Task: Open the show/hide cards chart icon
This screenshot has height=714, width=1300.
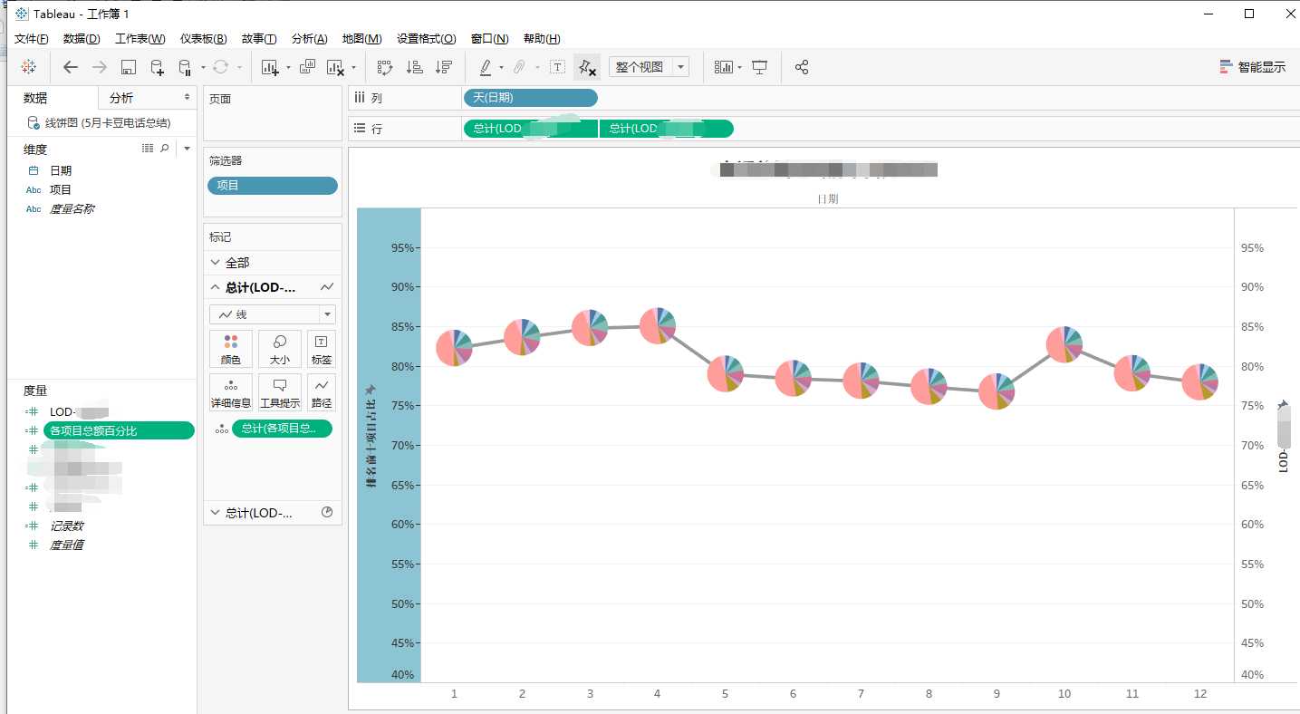Action: pos(723,67)
